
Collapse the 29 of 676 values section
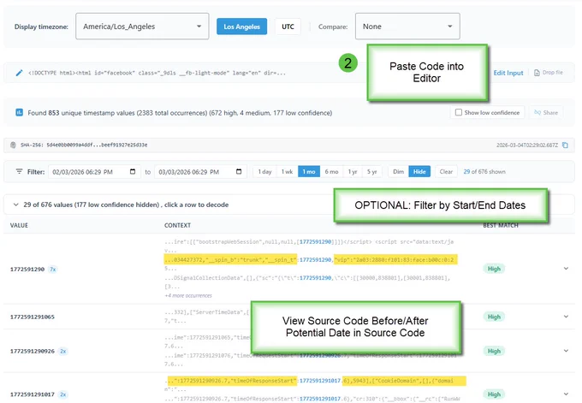15,204
